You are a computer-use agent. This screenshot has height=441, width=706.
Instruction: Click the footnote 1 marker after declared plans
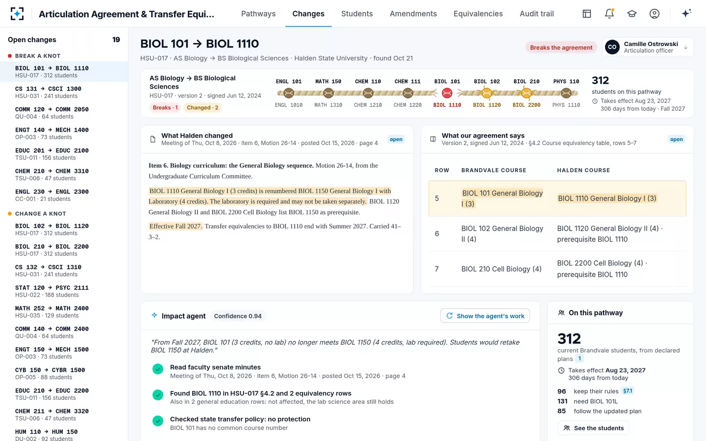580,359
